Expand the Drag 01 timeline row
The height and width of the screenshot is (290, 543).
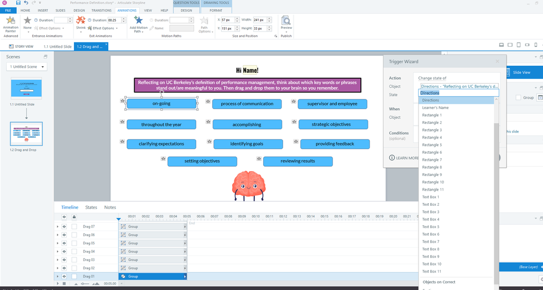click(x=58, y=276)
